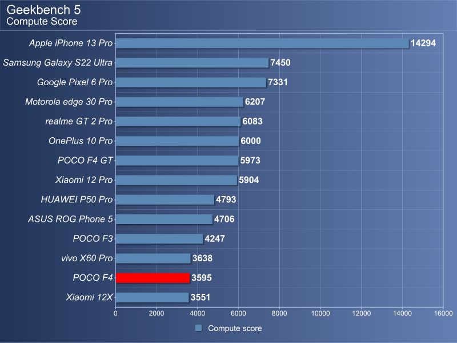Click the 'Xiaomi 12 Pro' label
The width and height of the screenshot is (457, 343).
pyautogui.click(x=84, y=180)
